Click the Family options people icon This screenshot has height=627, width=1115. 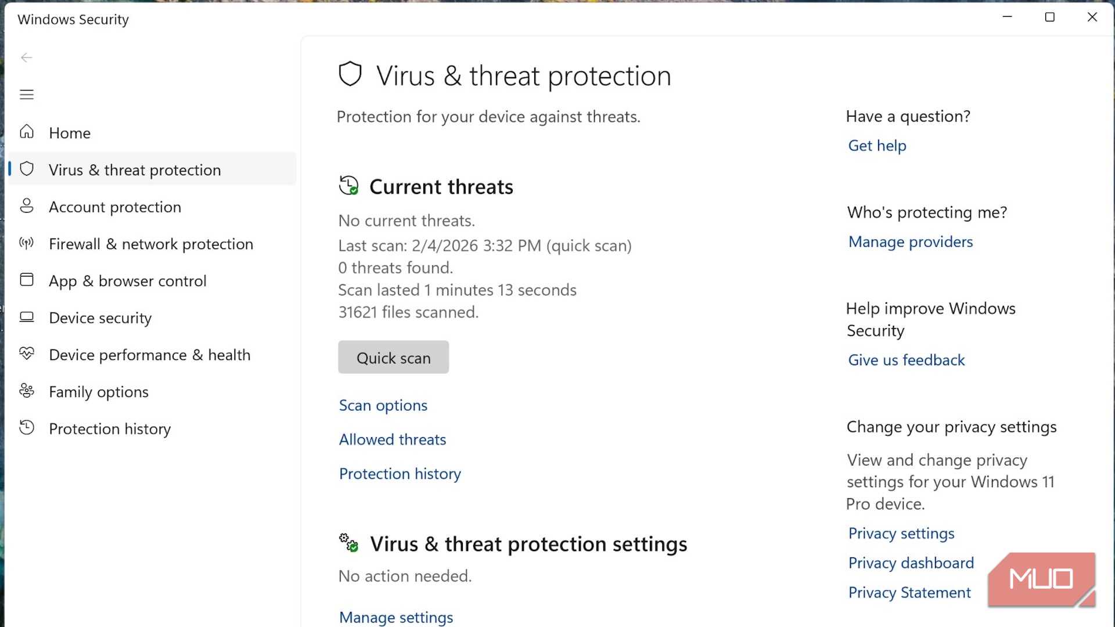[27, 391]
